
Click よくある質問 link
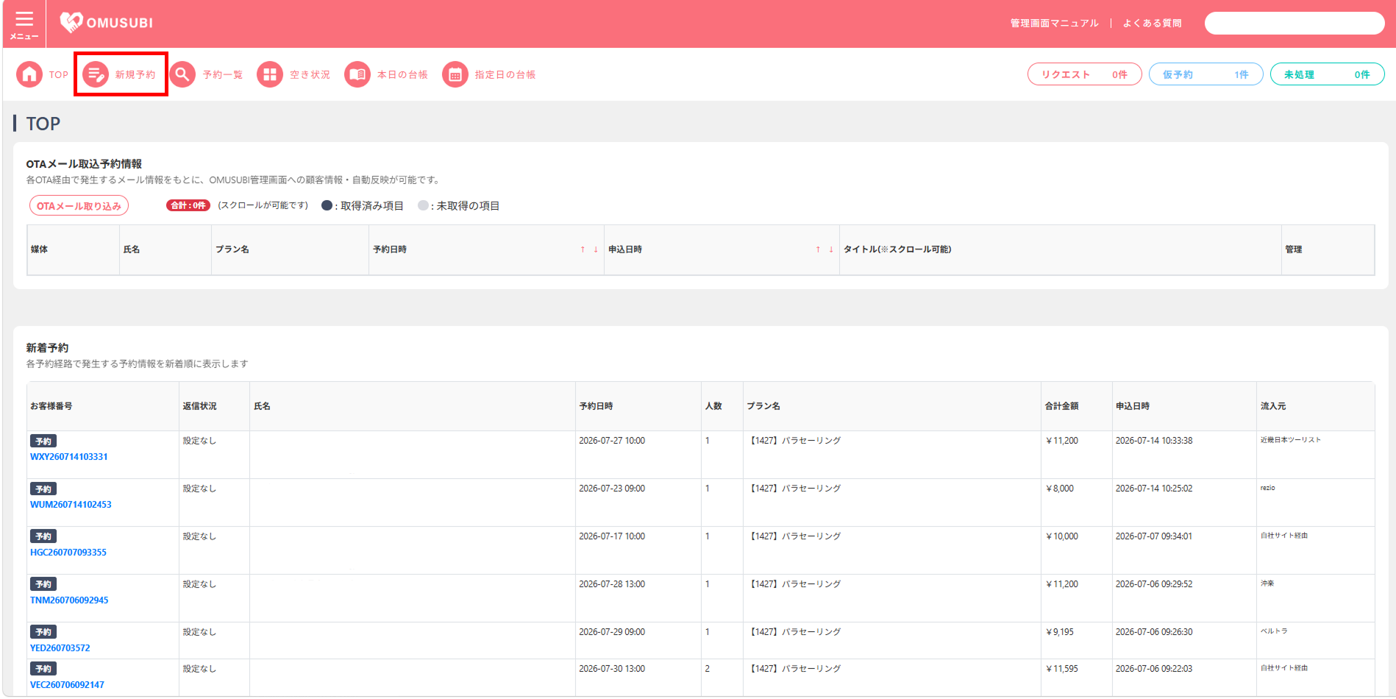coord(1153,24)
